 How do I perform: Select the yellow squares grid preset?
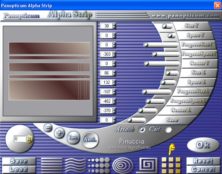(171, 165)
